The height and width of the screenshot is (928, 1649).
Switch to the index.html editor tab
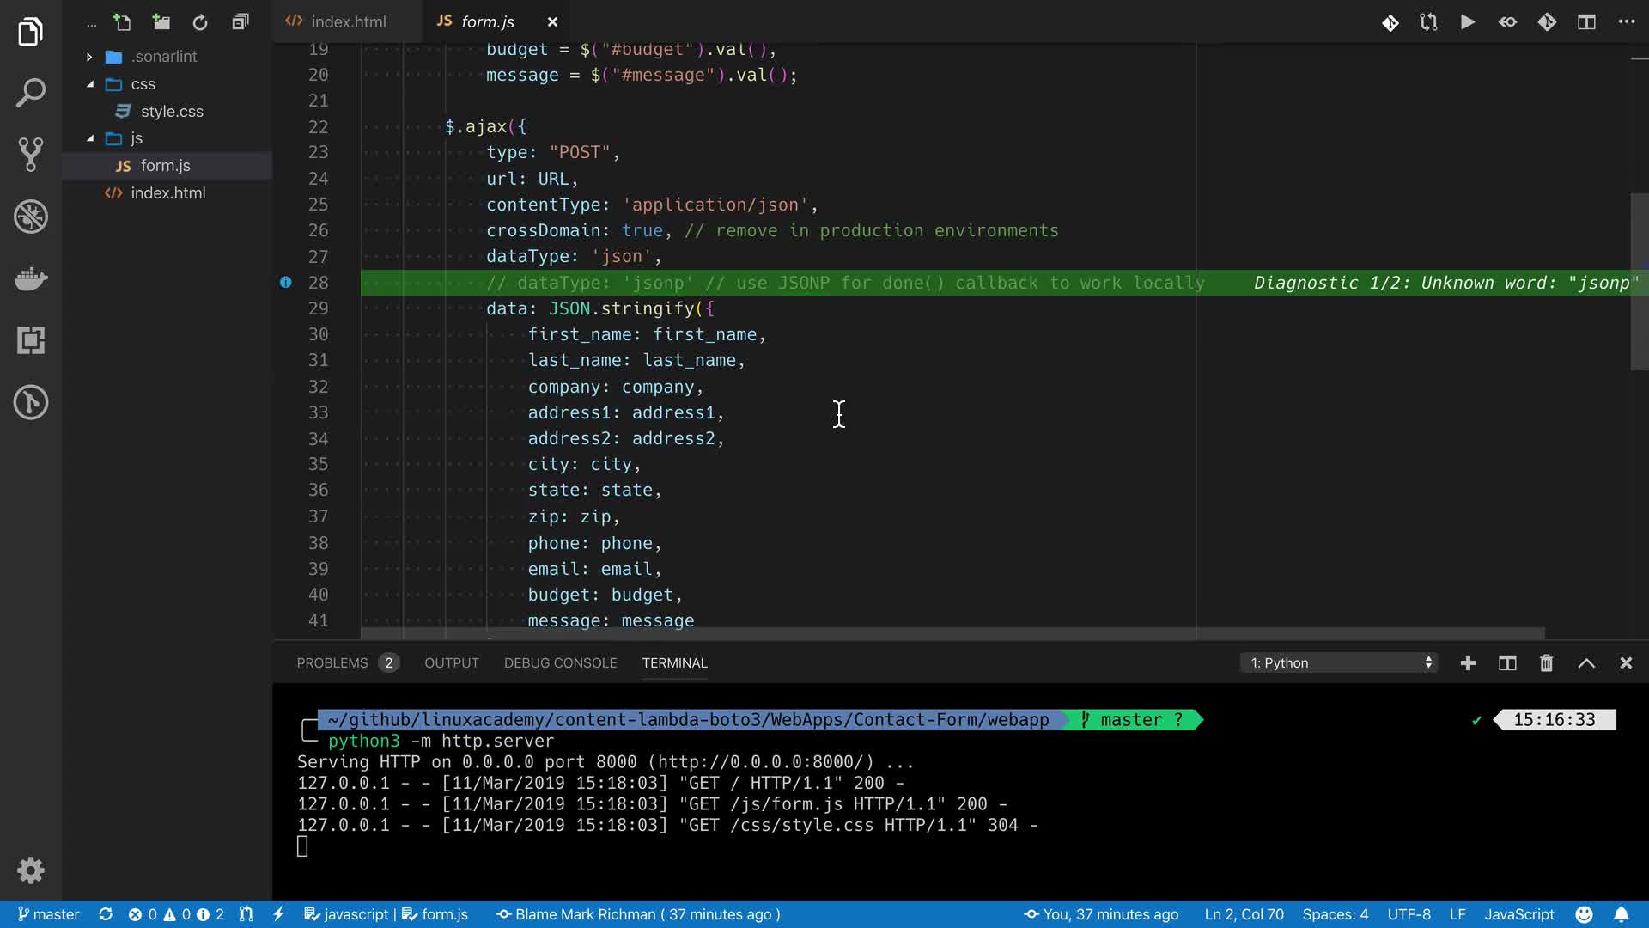[x=348, y=22]
